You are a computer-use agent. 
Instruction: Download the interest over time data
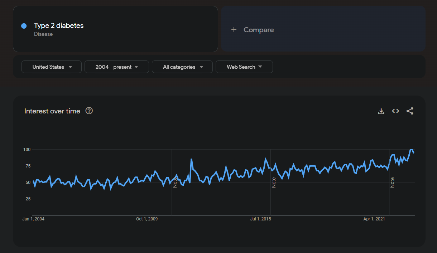381,111
